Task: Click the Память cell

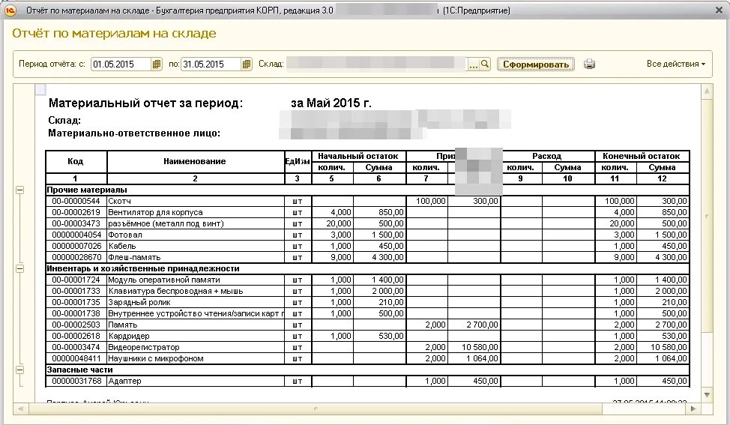Action: click(x=196, y=325)
